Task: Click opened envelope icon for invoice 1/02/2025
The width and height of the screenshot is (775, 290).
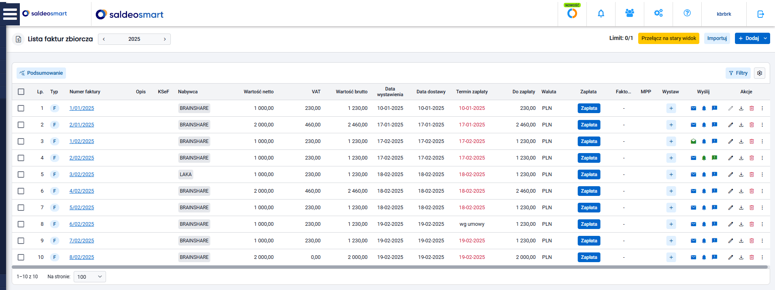Action: (693, 141)
